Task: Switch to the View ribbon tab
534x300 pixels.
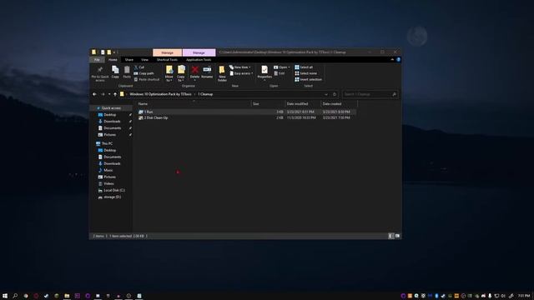Action: [x=144, y=60]
